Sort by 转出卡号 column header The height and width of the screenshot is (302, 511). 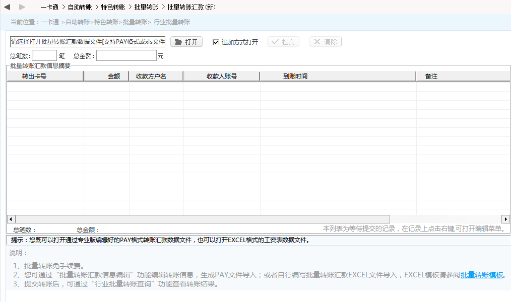click(x=34, y=77)
